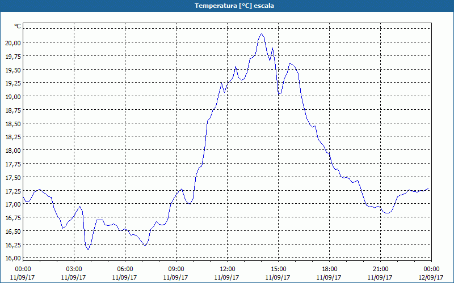
Task: Click the 12:00 time axis label
Action: pos(228,269)
